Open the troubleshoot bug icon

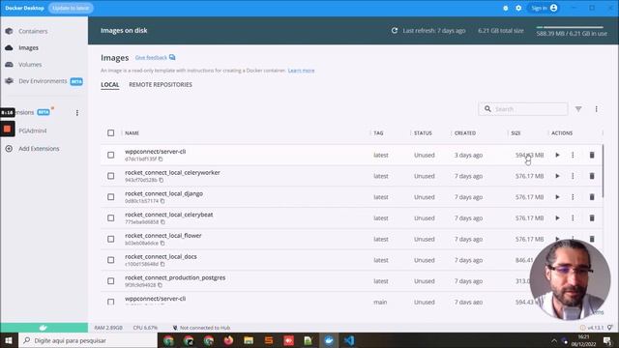(505, 8)
